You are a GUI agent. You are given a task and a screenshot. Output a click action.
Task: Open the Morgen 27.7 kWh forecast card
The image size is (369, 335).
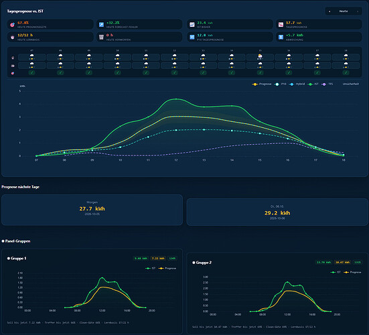(92, 210)
